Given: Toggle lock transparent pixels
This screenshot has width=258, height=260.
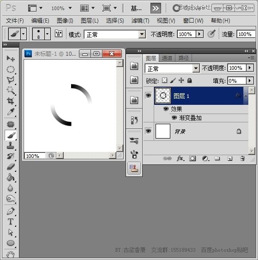Looking at the screenshot, I should [x=165, y=80].
